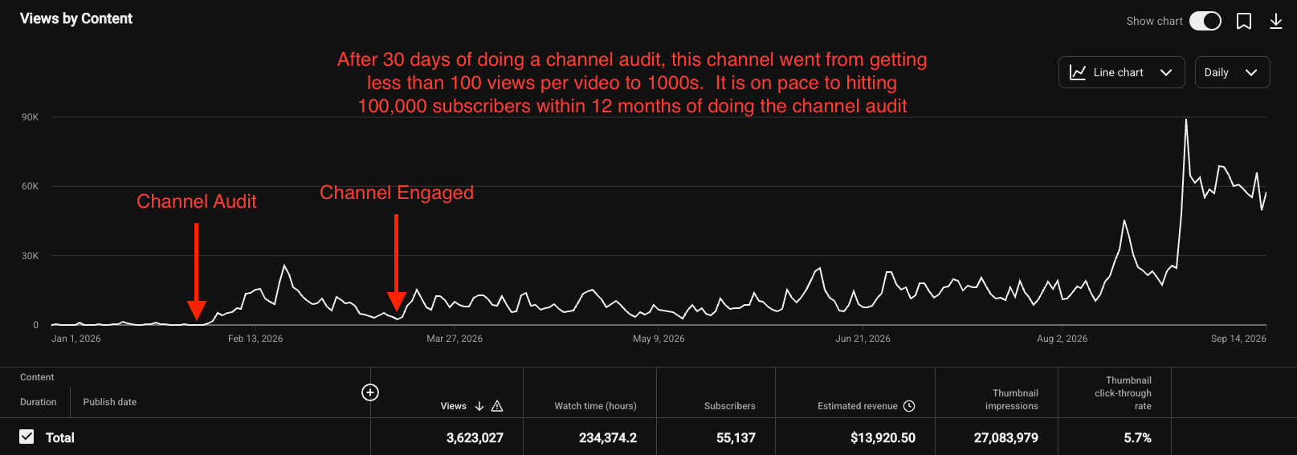Click the line chart icon

(x=1078, y=72)
